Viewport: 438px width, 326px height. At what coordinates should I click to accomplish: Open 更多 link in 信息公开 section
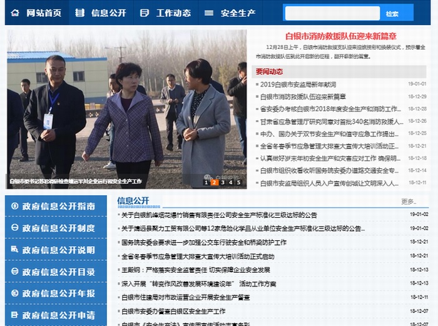pyautogui.click(x=408, y=201)
